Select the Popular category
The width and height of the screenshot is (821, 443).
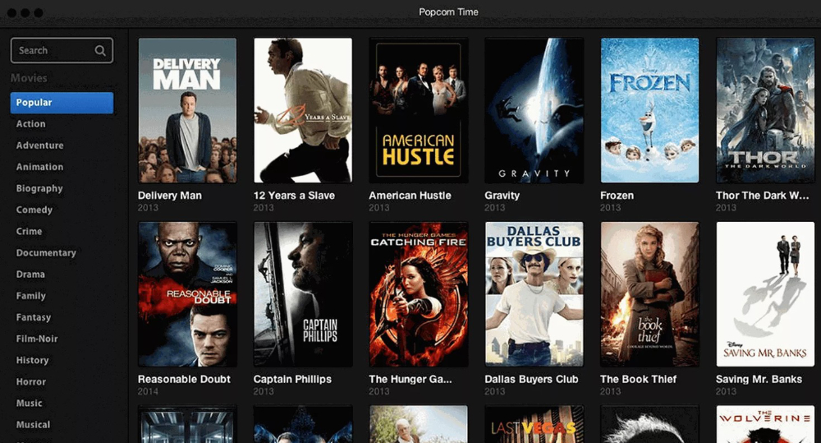62,103
